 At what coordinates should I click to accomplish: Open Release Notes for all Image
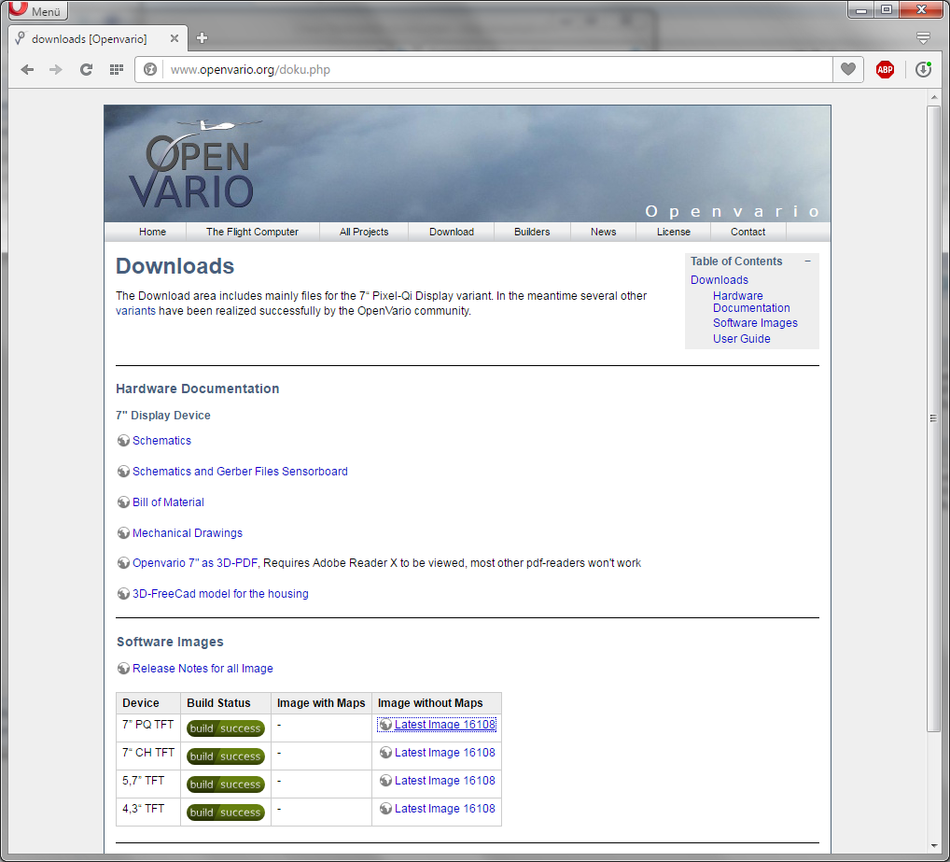[203, 669]
